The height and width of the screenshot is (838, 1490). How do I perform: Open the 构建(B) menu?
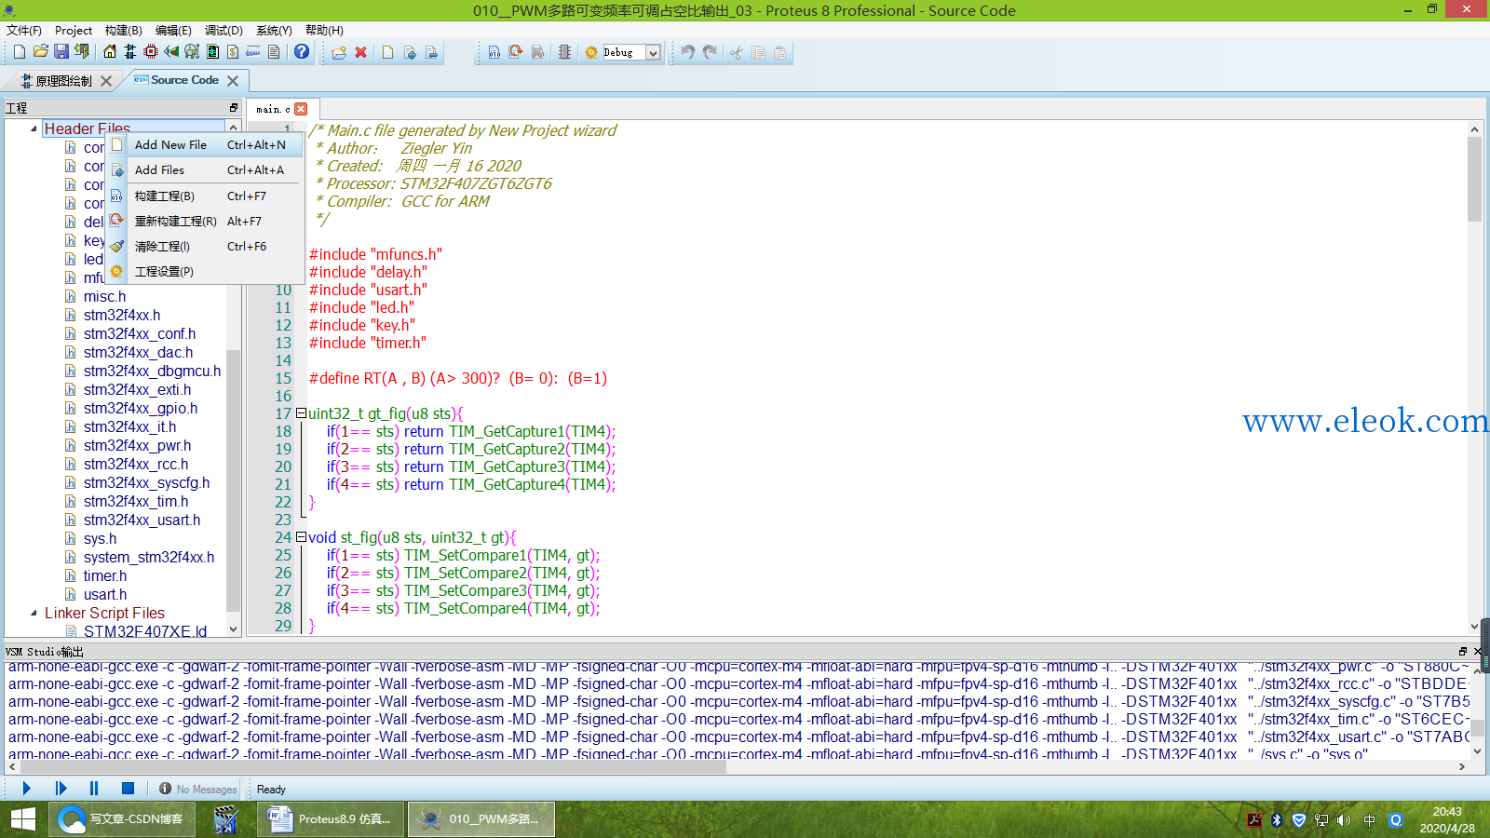(124, 31)
